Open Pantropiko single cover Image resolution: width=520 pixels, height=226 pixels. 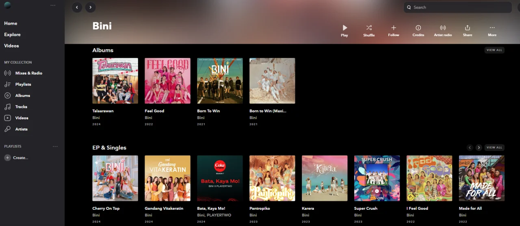[273, 178]
